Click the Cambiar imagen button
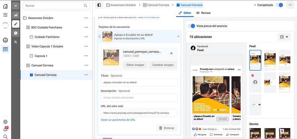 pyautogui.click(x=163, y=65)
